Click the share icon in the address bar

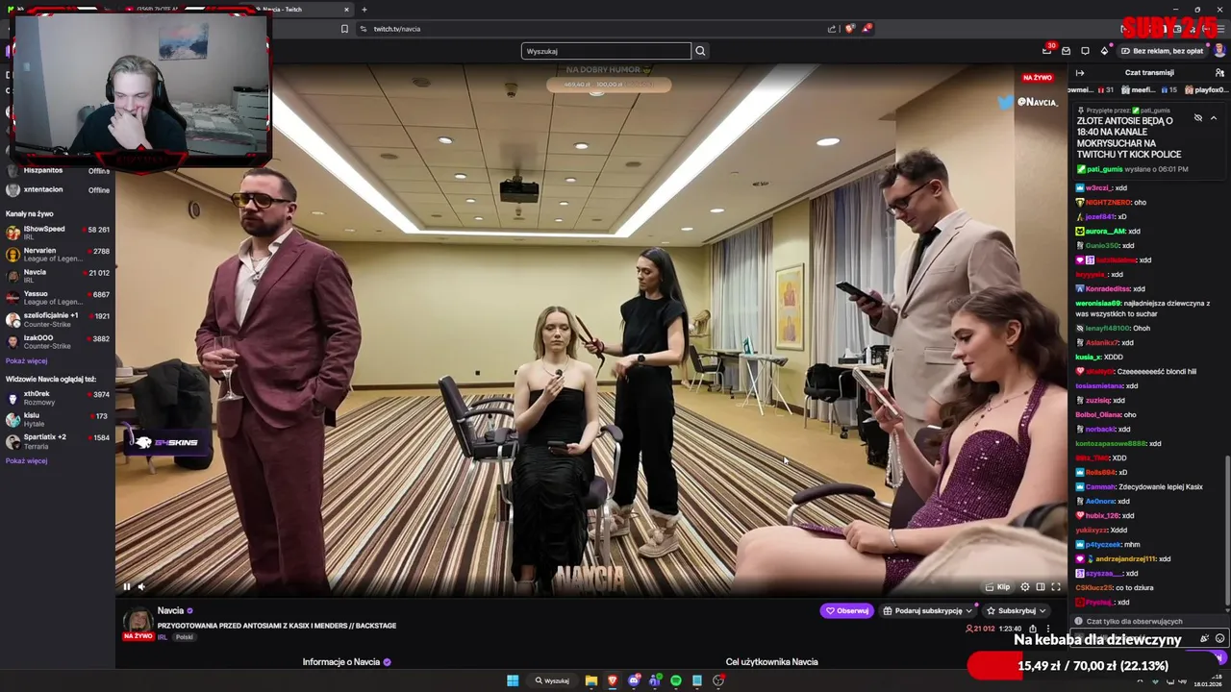[x=832, y=29]
